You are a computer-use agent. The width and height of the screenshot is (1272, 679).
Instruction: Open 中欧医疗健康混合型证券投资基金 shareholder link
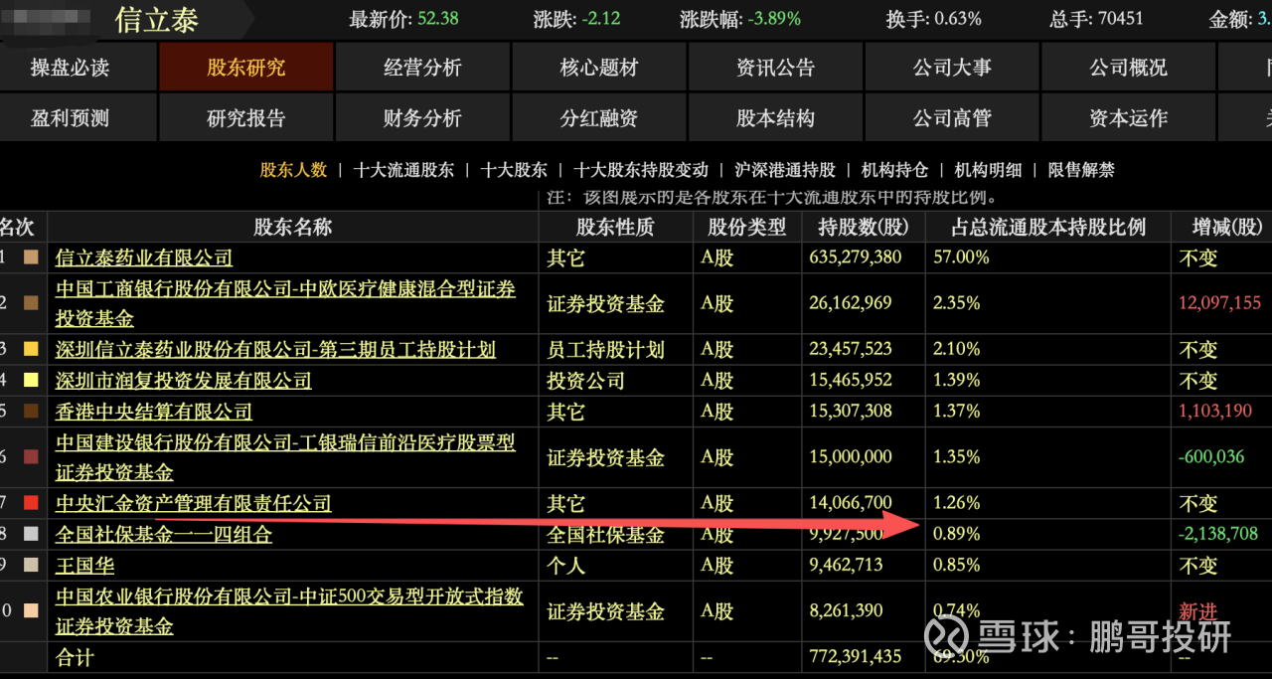[x=286, y=303]
